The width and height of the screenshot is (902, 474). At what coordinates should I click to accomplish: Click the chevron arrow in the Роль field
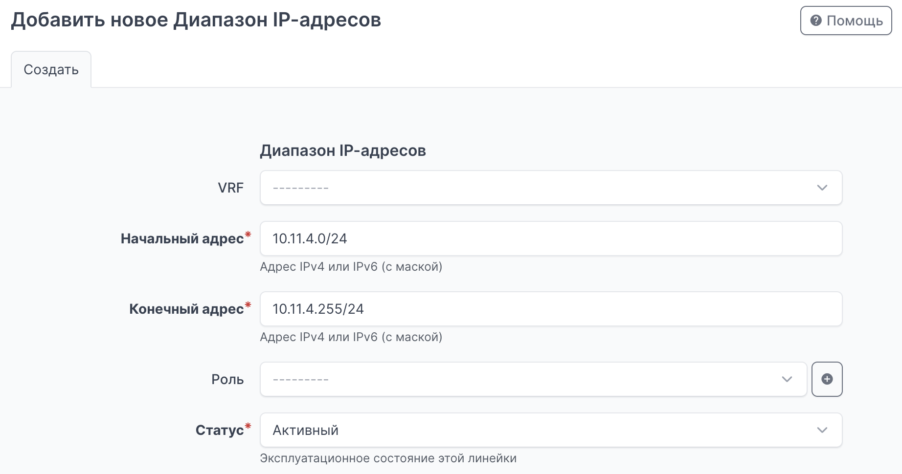coord(787,379)
